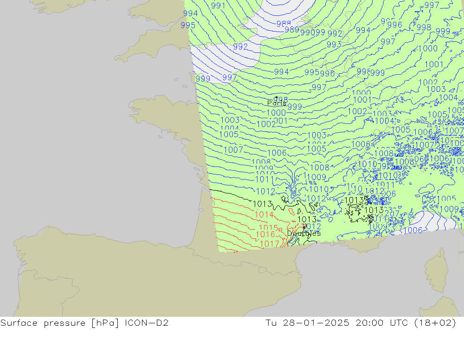Click the 'Surface pressure [hPa]' caption text
The width and height of the screenshot is (464, 340).
(x=59, y=323)
